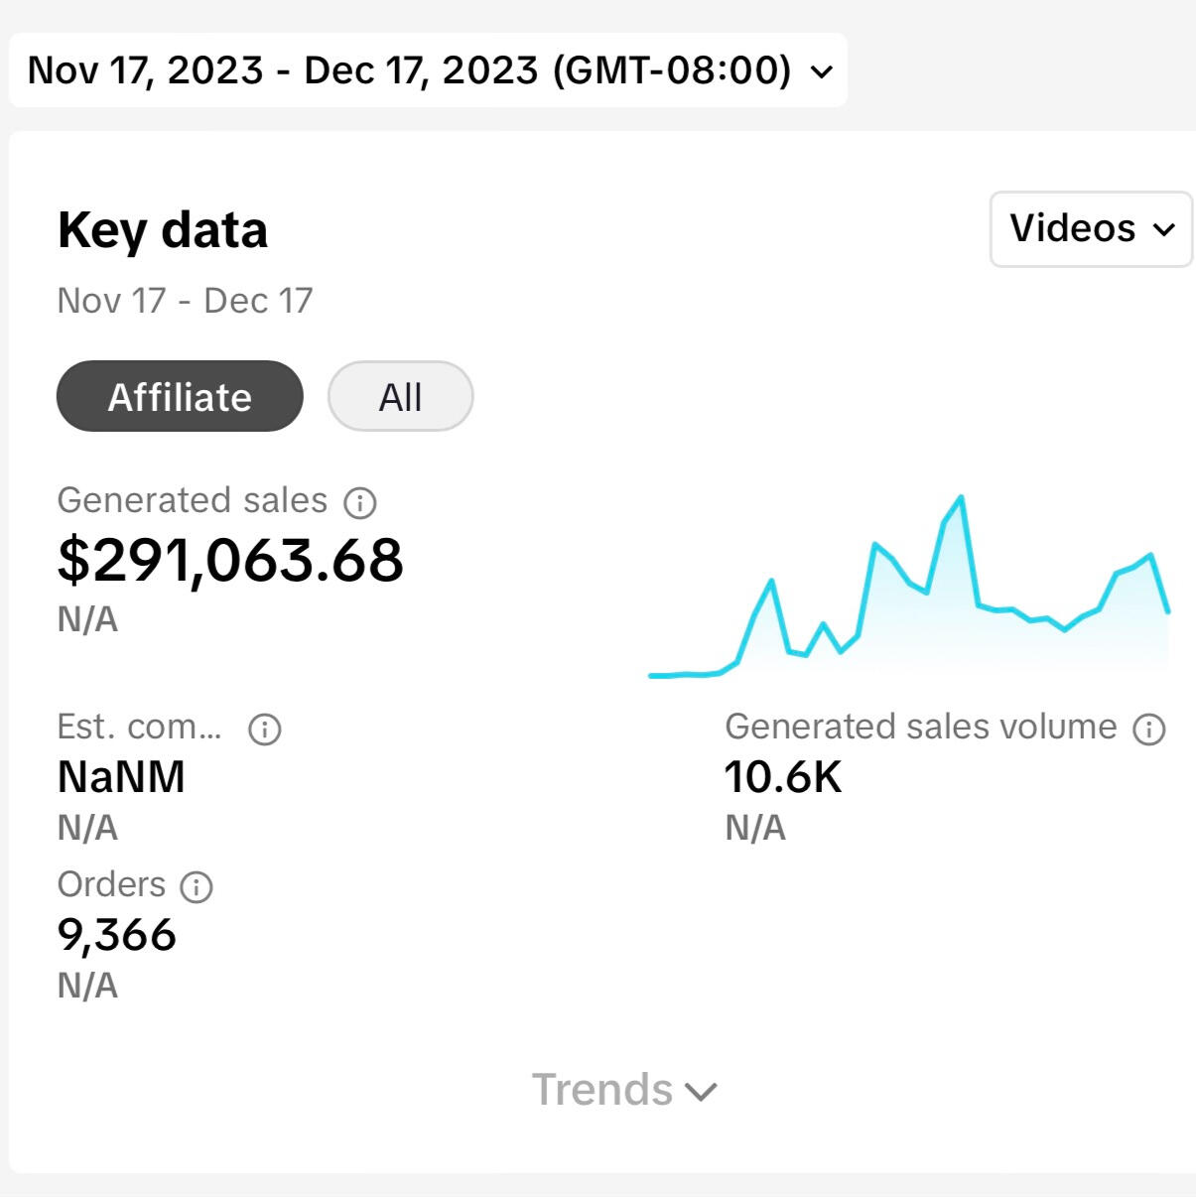Click the 10.6K sales volume value
The width and height of the screenshot is (1196, 1197).
tap(782, 777)
